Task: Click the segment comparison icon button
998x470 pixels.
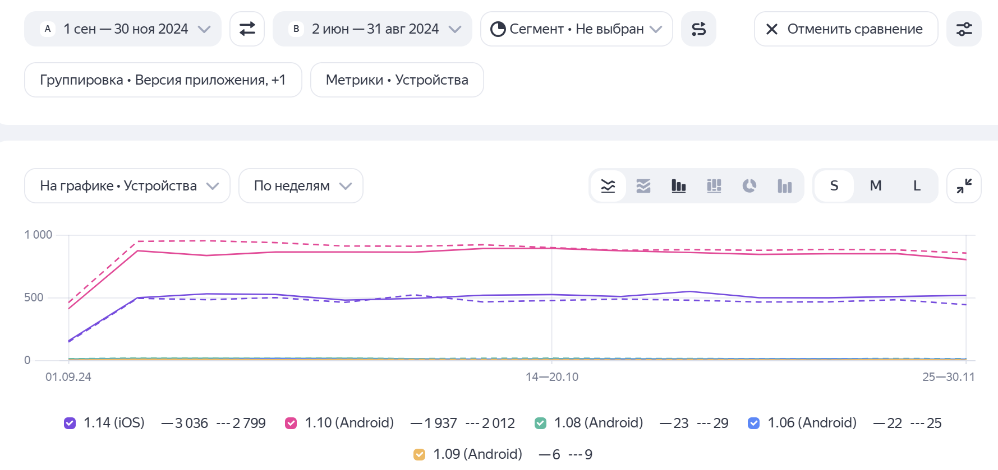Action: [x=698, y=29]
